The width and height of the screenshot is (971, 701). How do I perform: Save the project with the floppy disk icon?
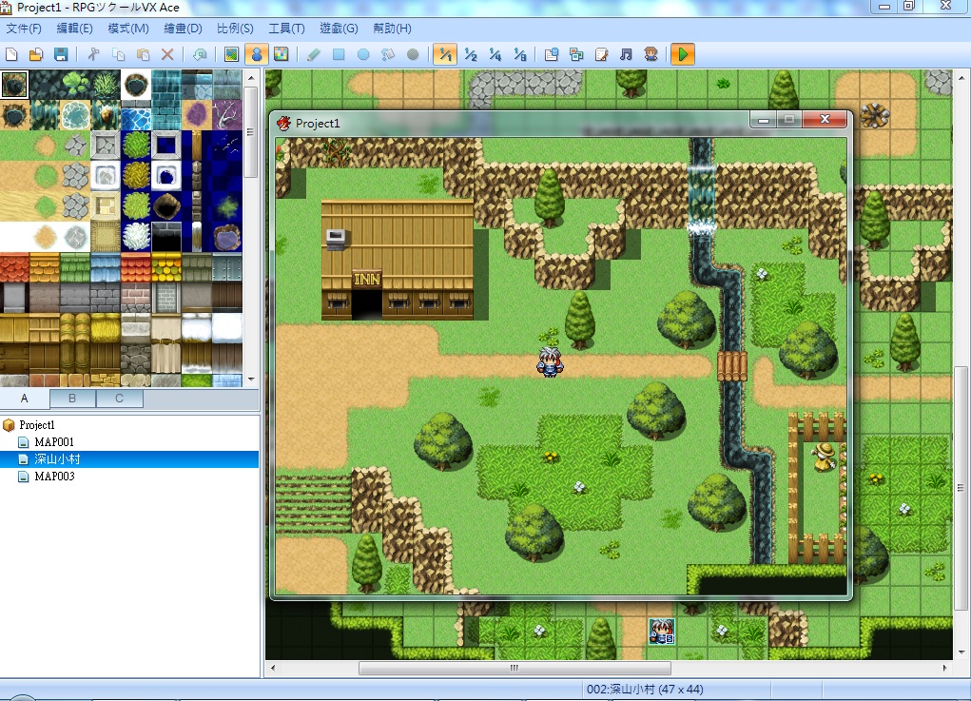(x=61, y=54)
